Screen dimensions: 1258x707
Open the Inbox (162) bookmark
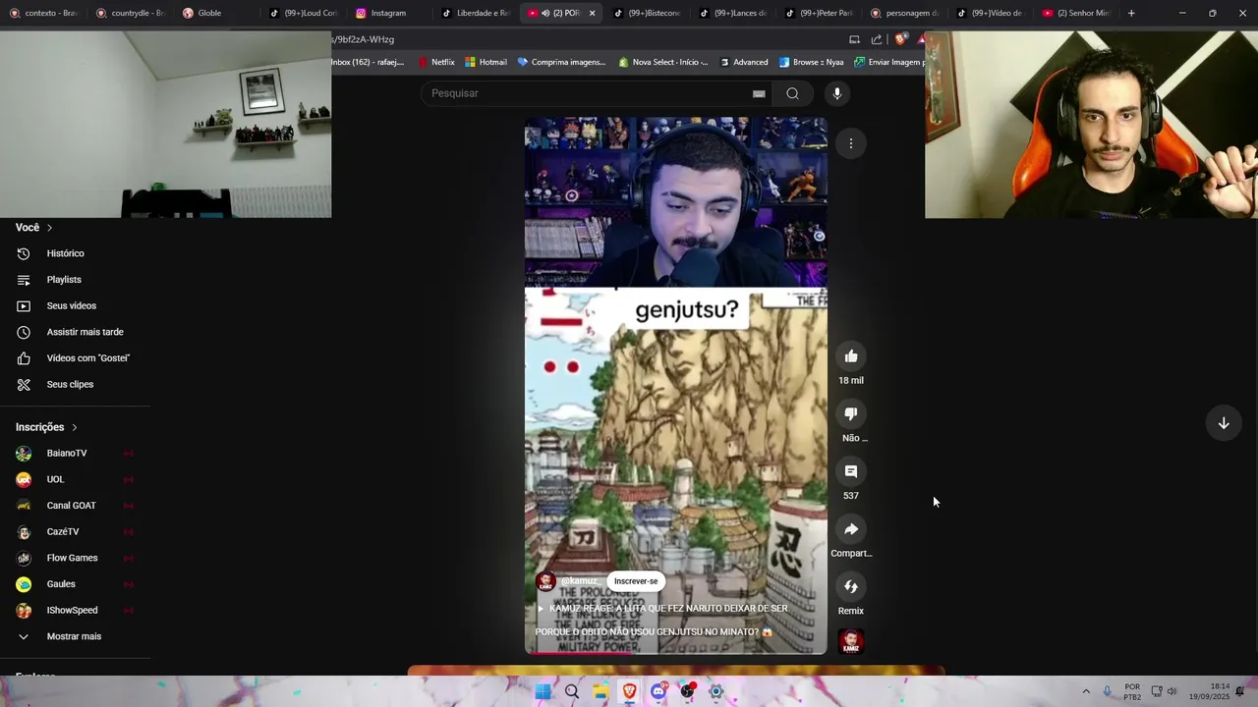369,62
